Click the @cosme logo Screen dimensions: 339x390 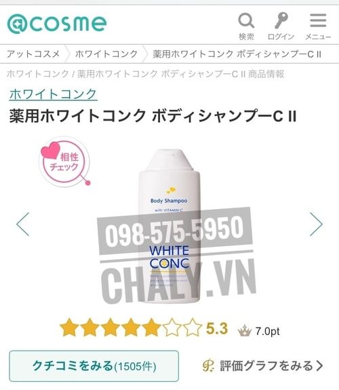click(x=57, y=24)
